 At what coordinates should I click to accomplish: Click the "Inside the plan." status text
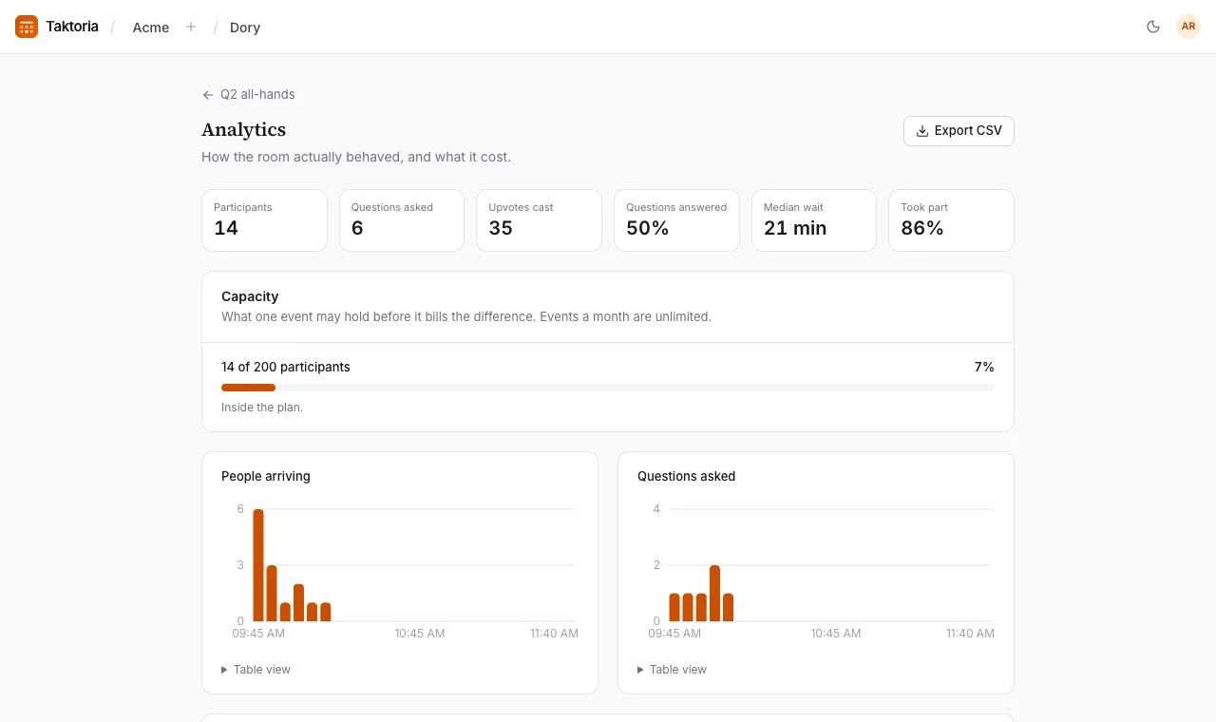pyautogui.click(x=262, y=408)
